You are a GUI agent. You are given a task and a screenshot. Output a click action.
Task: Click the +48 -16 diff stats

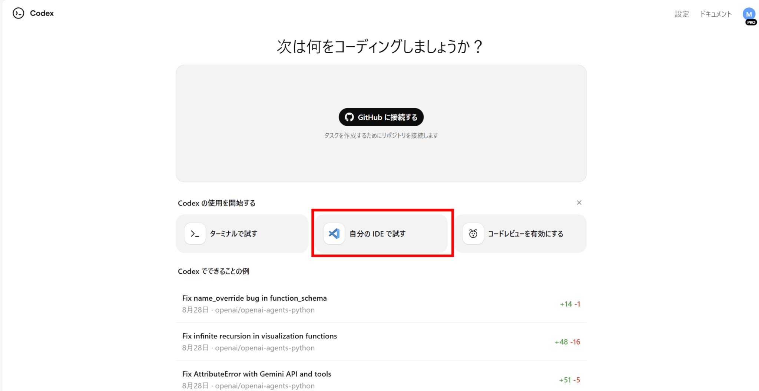(x=567, y=342)
